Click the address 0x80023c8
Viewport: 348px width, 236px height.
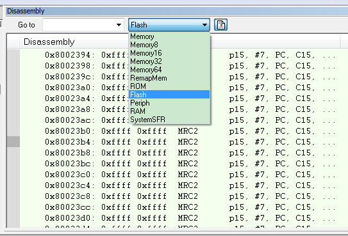click(x=70, y=196)
